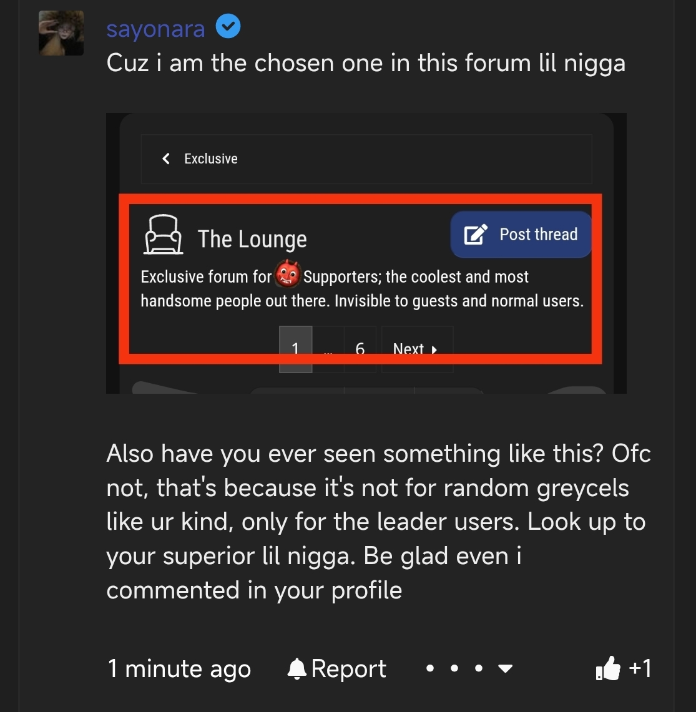Select page 6 in pagination

point(360,349)
